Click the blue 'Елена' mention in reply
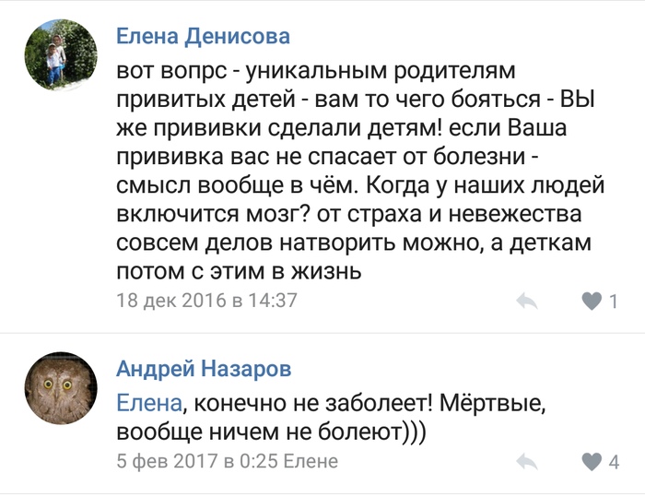 pos(149,402)
